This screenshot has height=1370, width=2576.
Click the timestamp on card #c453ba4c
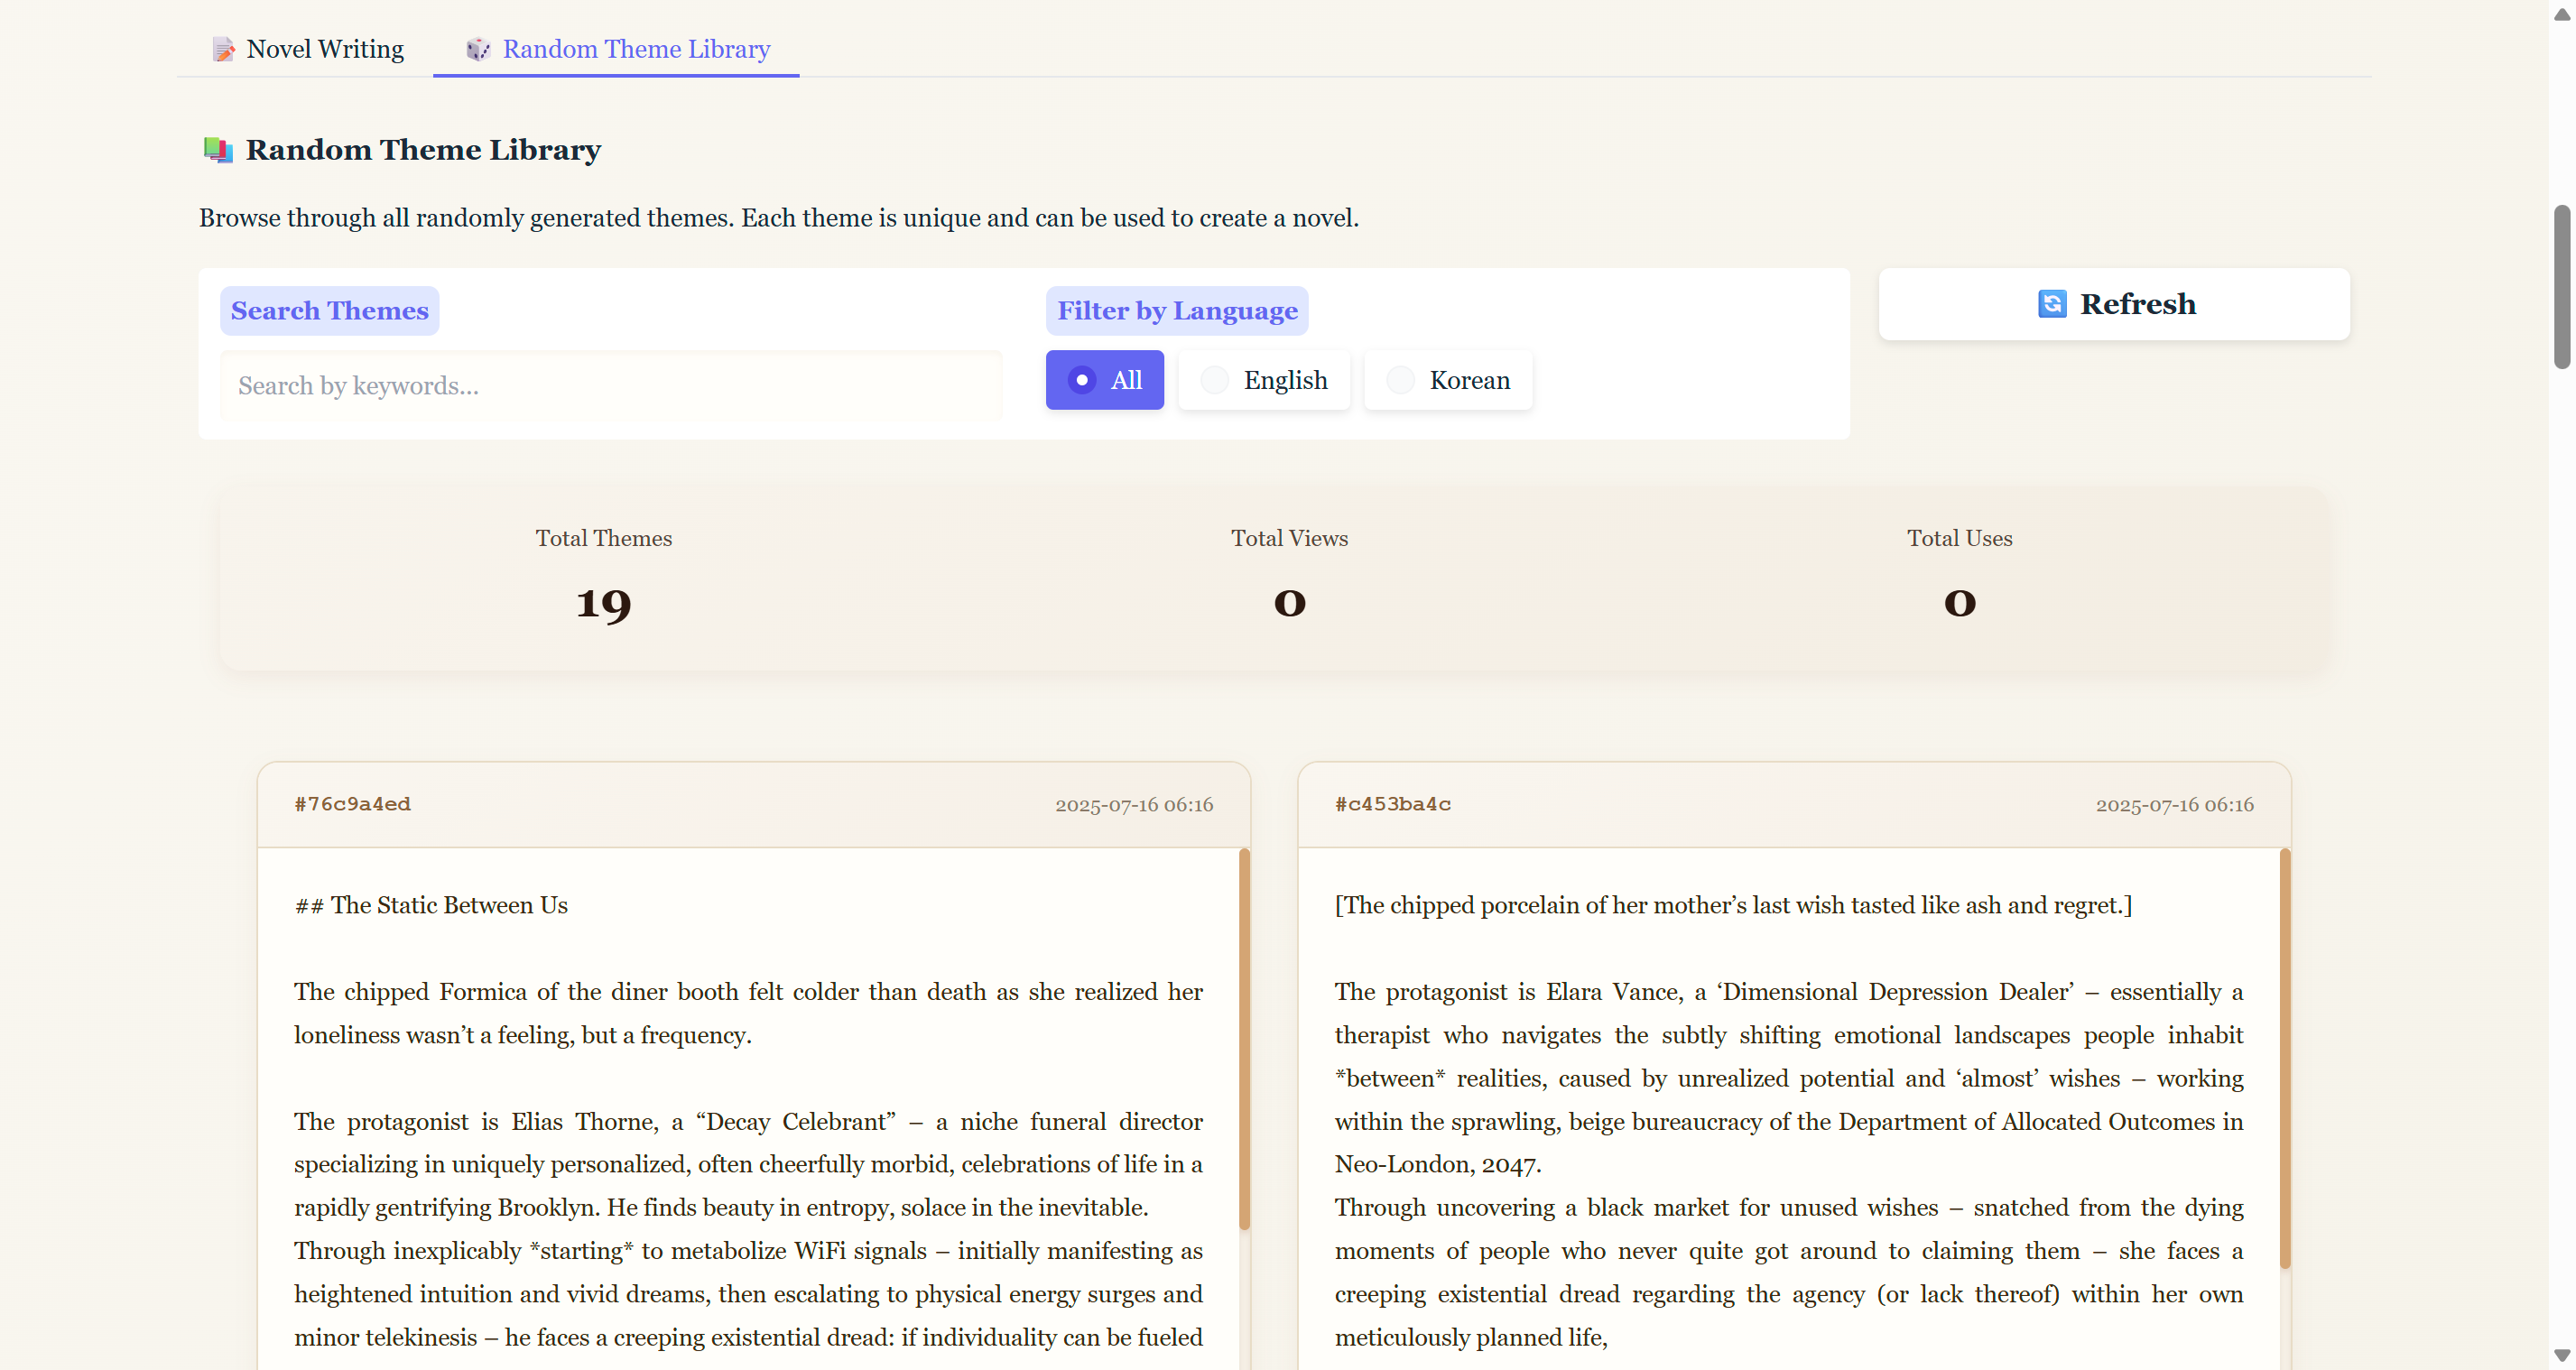pos(2174,805)
